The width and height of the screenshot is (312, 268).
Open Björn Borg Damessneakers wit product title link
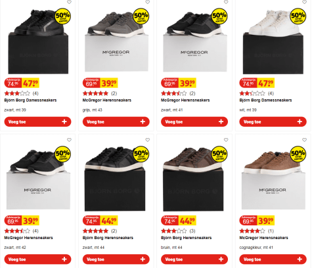tap(265, 100)
